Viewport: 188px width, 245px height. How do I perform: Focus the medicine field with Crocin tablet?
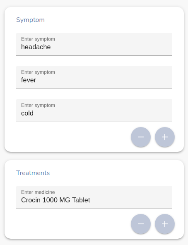tap(94, 197)
